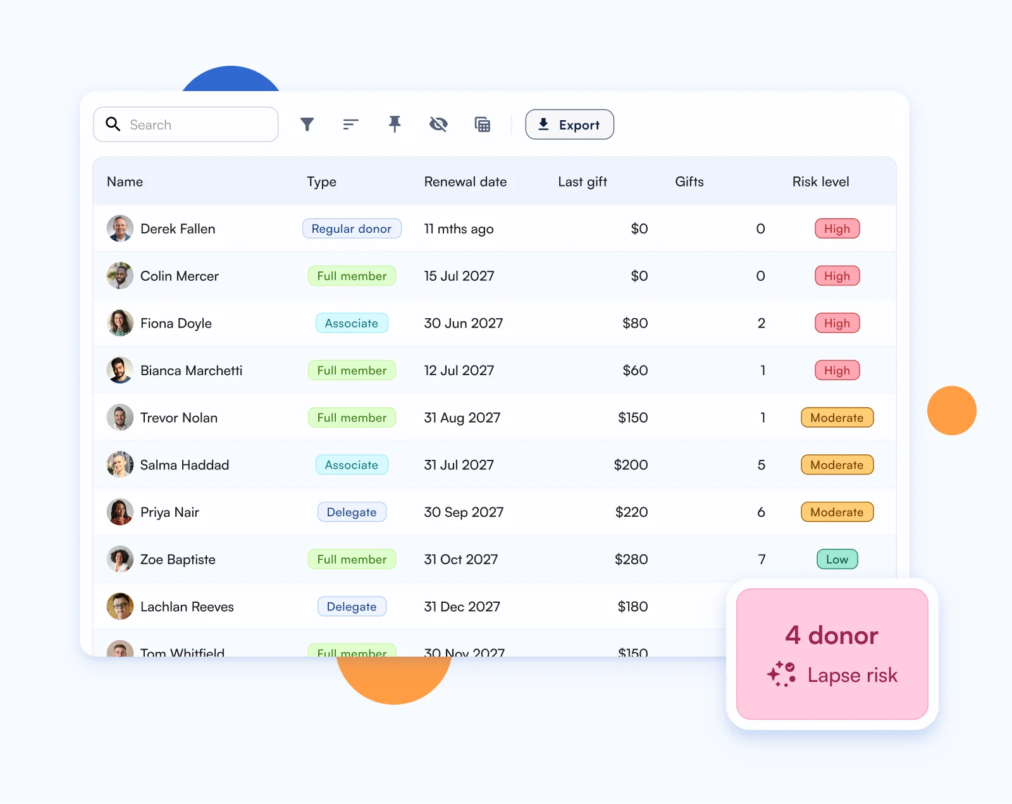The height and width of the screenshot is (804, 1012).
Task: Click Fiona Doyle's Associate tag
Action: [x=352, y=323]
